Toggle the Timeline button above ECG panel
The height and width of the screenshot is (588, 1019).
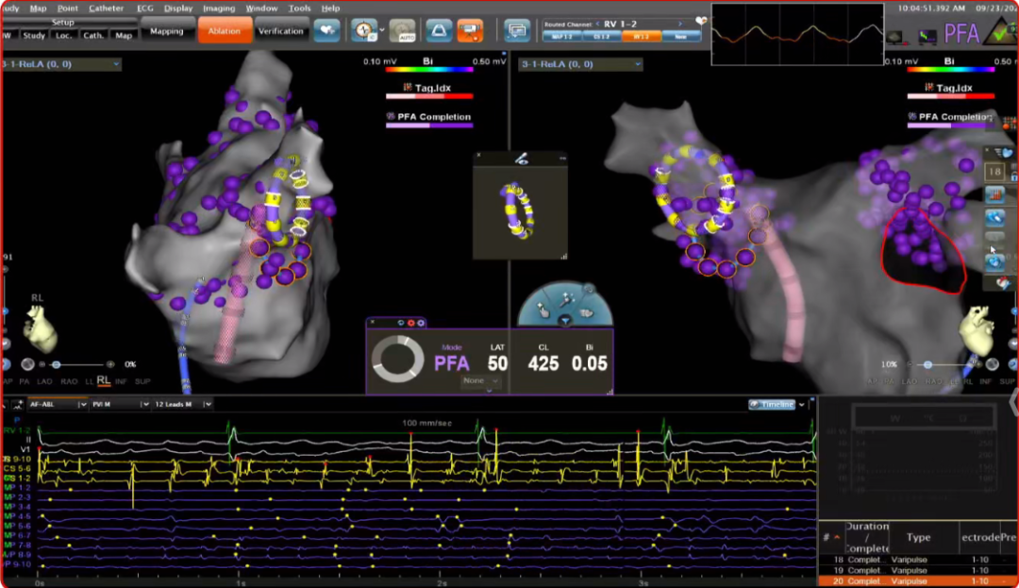(773, 404)
